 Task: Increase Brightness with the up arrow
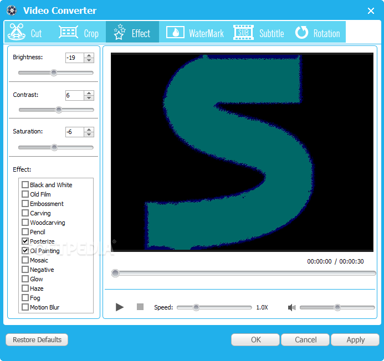89,55
